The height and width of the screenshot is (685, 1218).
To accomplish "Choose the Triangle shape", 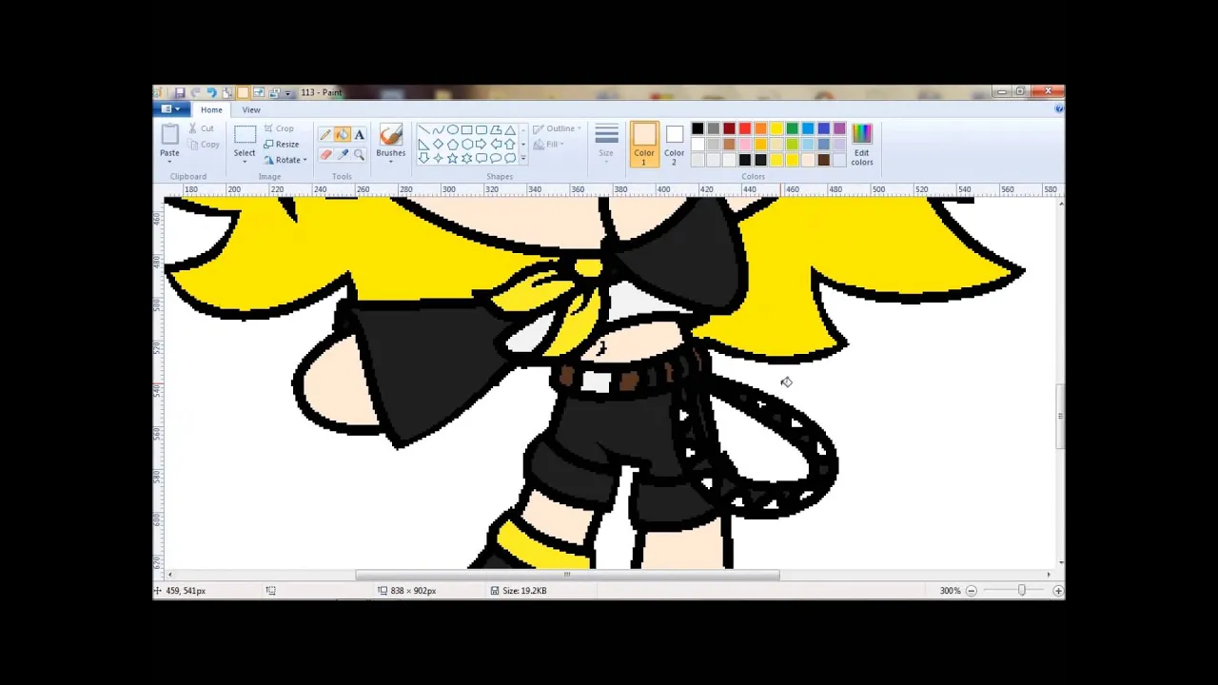I will (x=510, y=130).
